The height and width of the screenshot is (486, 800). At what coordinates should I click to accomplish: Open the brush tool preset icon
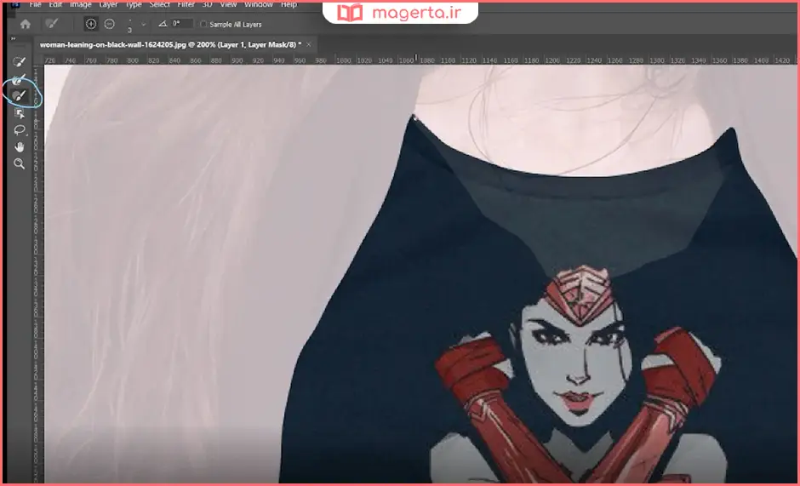pyautogui.click(x=51, y=24)
